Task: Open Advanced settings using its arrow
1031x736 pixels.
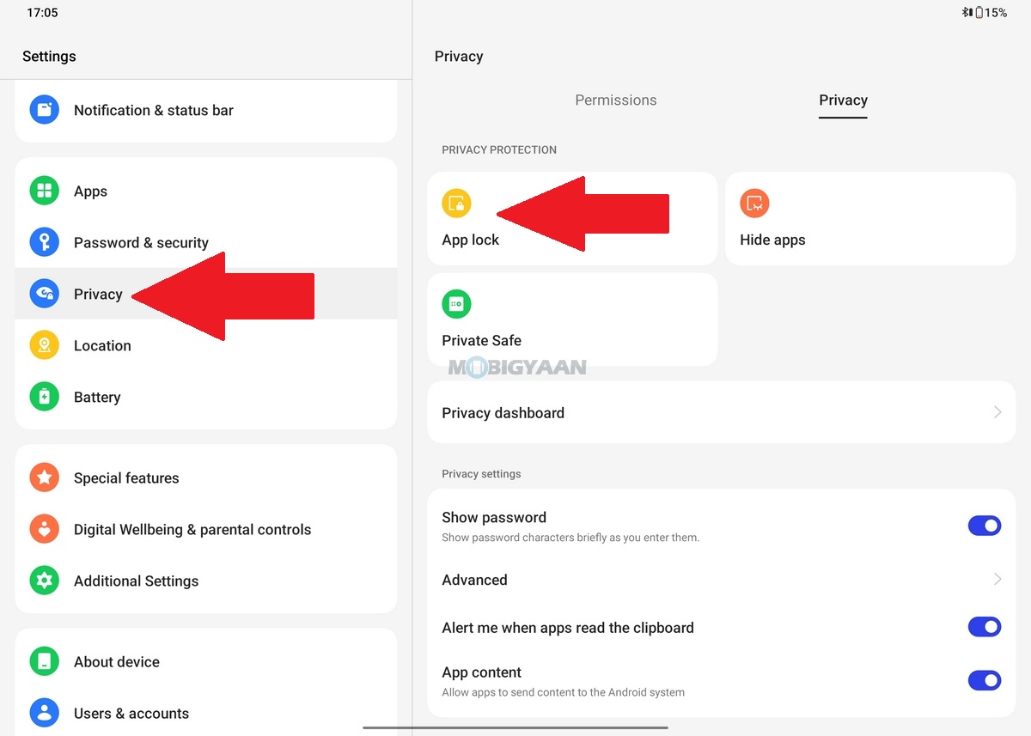Action: (997, 580)
